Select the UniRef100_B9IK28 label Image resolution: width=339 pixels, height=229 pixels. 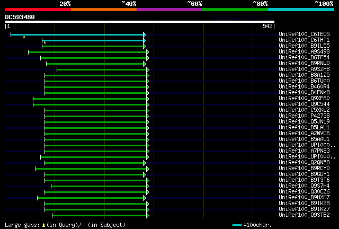pos(304,204)
